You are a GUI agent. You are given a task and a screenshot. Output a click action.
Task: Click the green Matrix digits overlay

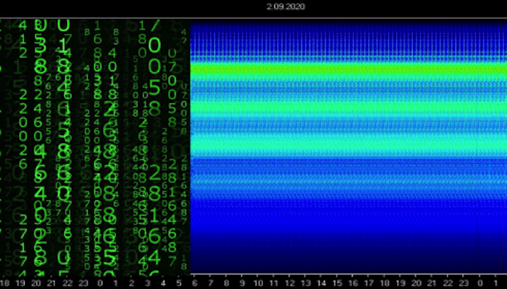94,147
